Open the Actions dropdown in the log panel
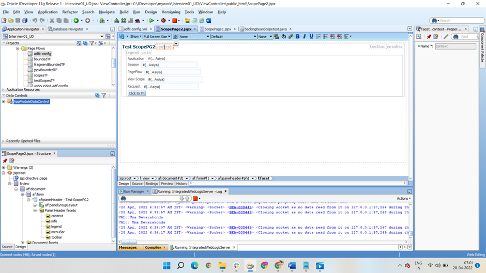This screenshot has height=273, width=486. 404,198
